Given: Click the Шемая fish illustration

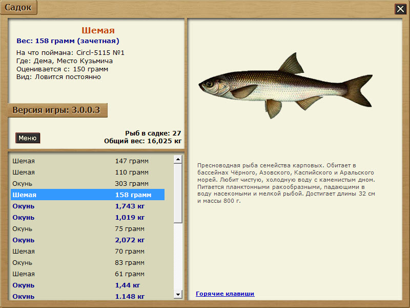Looking at the screenshot, I should 285,86.
